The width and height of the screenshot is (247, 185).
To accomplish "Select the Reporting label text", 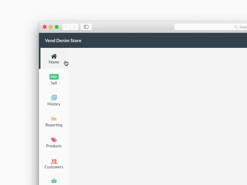I will pos(54,125).
